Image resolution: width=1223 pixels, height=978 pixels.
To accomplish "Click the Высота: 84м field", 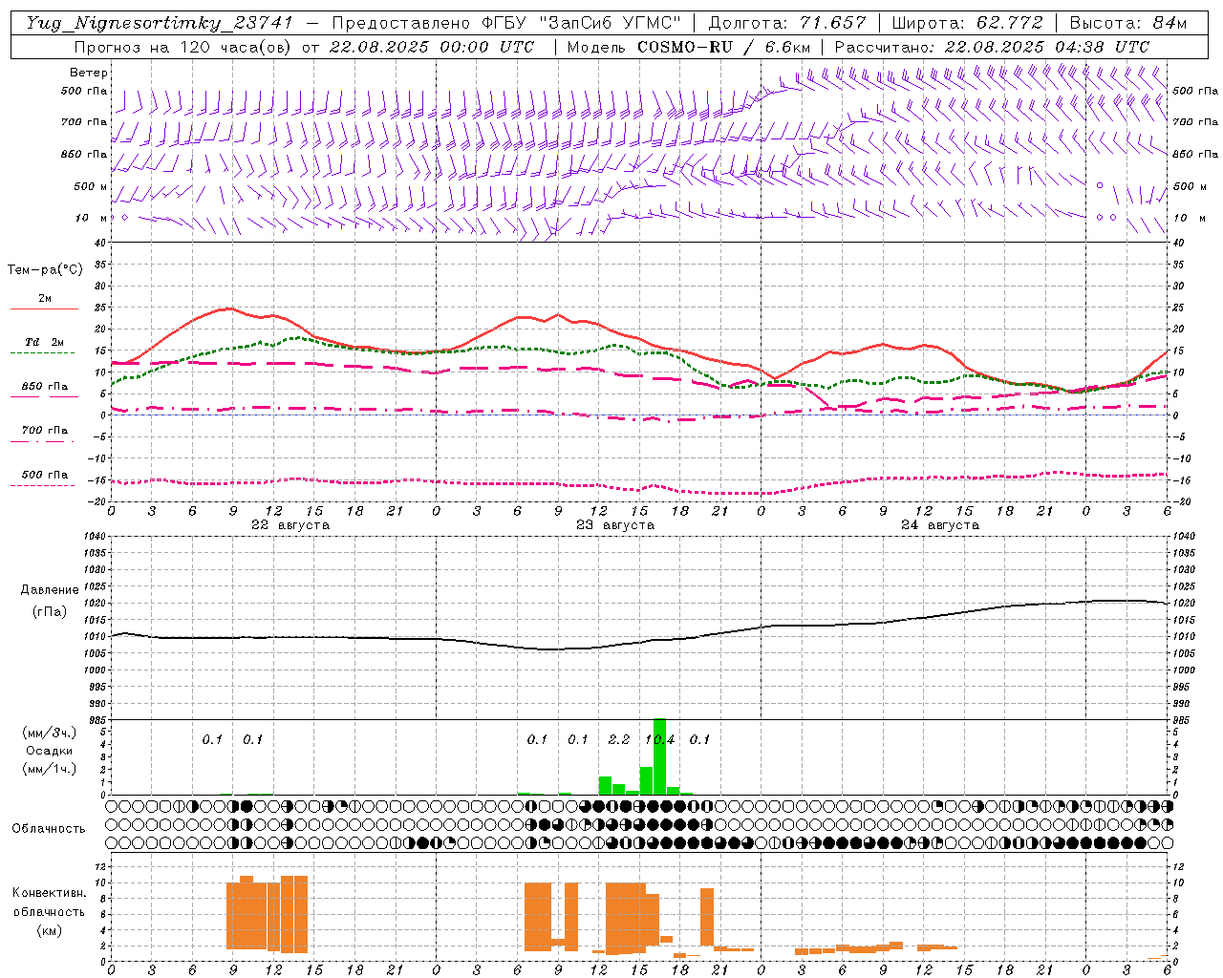I will point(1128,23).
